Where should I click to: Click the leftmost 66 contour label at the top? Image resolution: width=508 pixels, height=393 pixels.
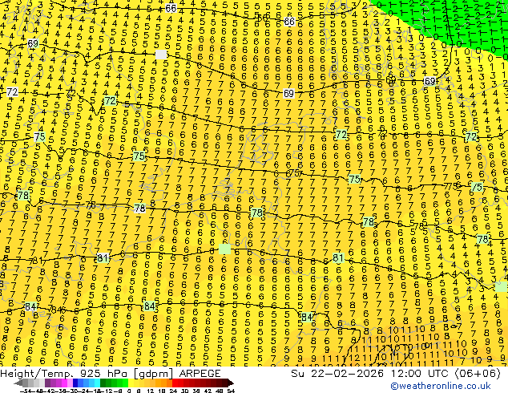pyautogui.click(x=171, y=8)
